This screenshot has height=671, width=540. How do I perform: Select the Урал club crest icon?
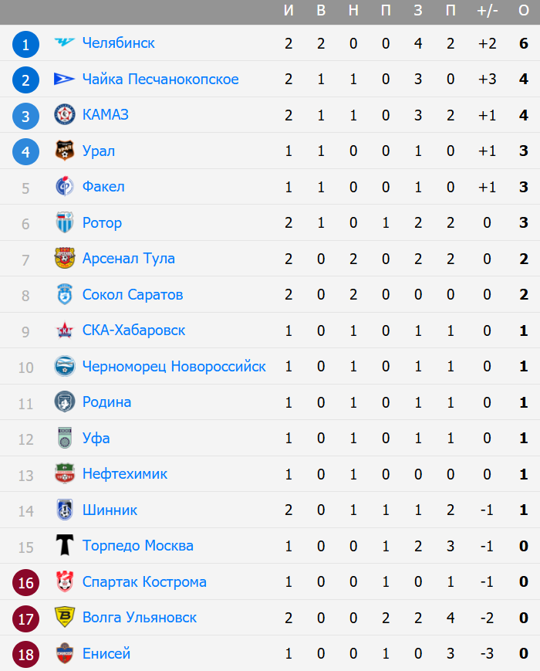click(x=65, y=151)
